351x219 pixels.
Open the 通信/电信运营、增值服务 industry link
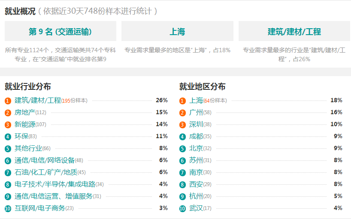point(54,196)
